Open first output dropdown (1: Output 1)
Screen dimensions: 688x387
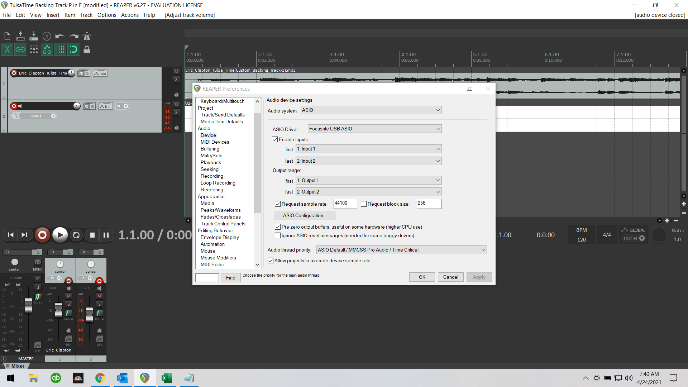point(368,180)
